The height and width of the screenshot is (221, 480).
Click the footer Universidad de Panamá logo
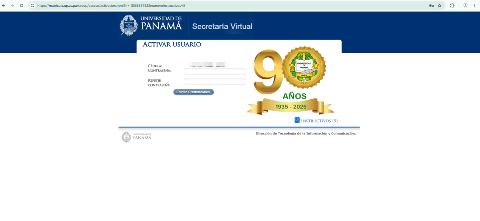coord(136,137)
